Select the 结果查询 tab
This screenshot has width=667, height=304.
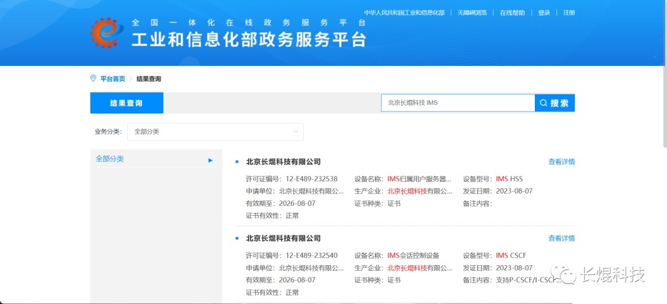(127, 103)
